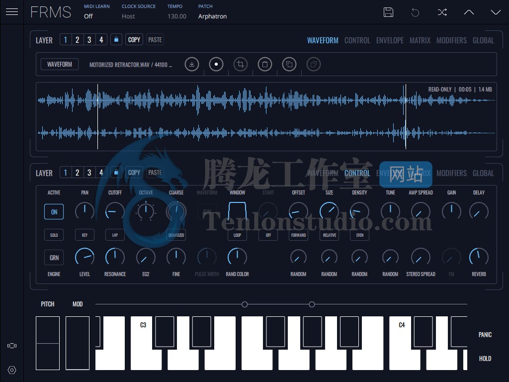Click Copy button in lower layer bar
The width and height of the screenshot is (509, 382).
[134, 173]
